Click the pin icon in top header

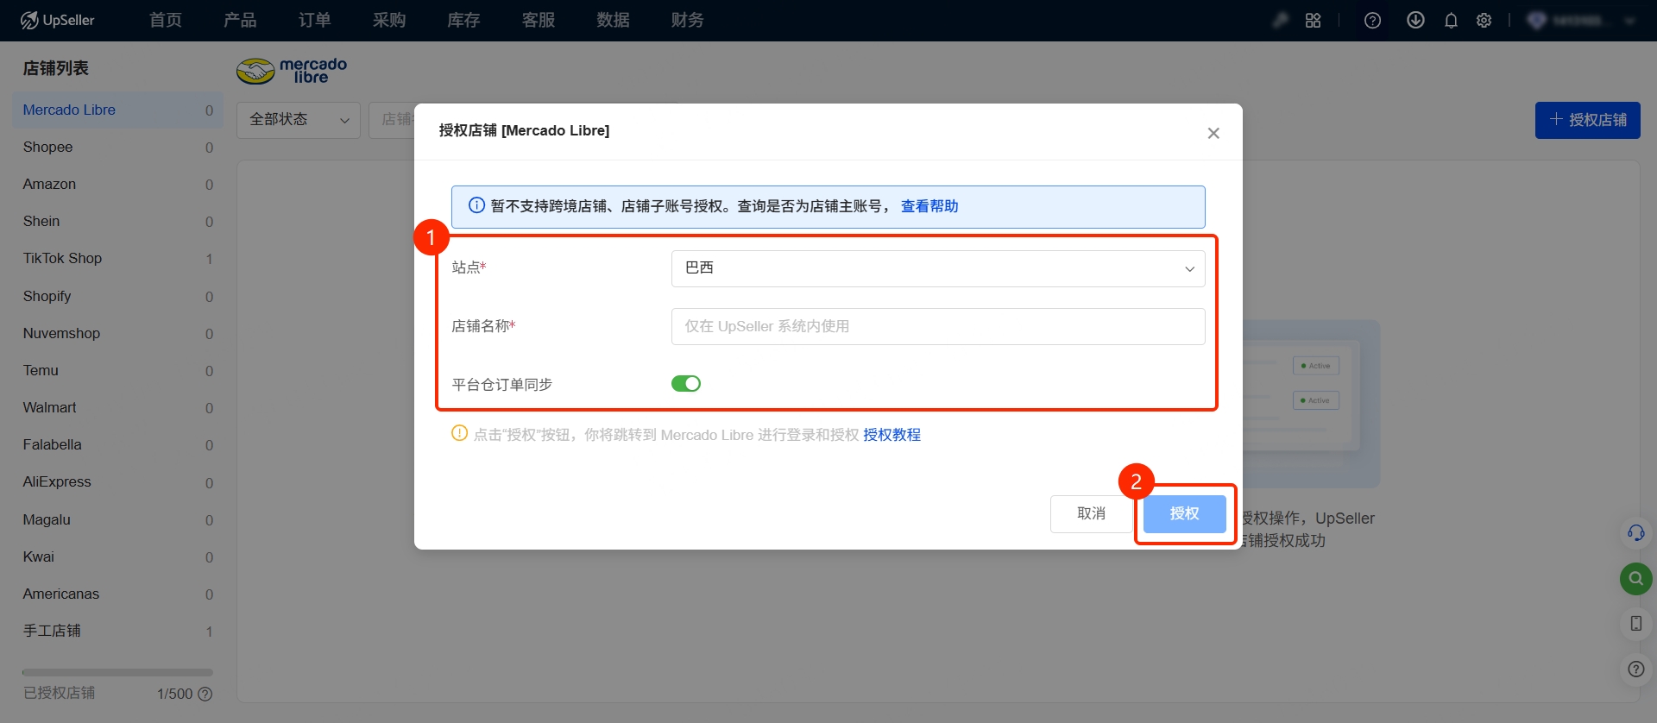tap(1281, 20)
